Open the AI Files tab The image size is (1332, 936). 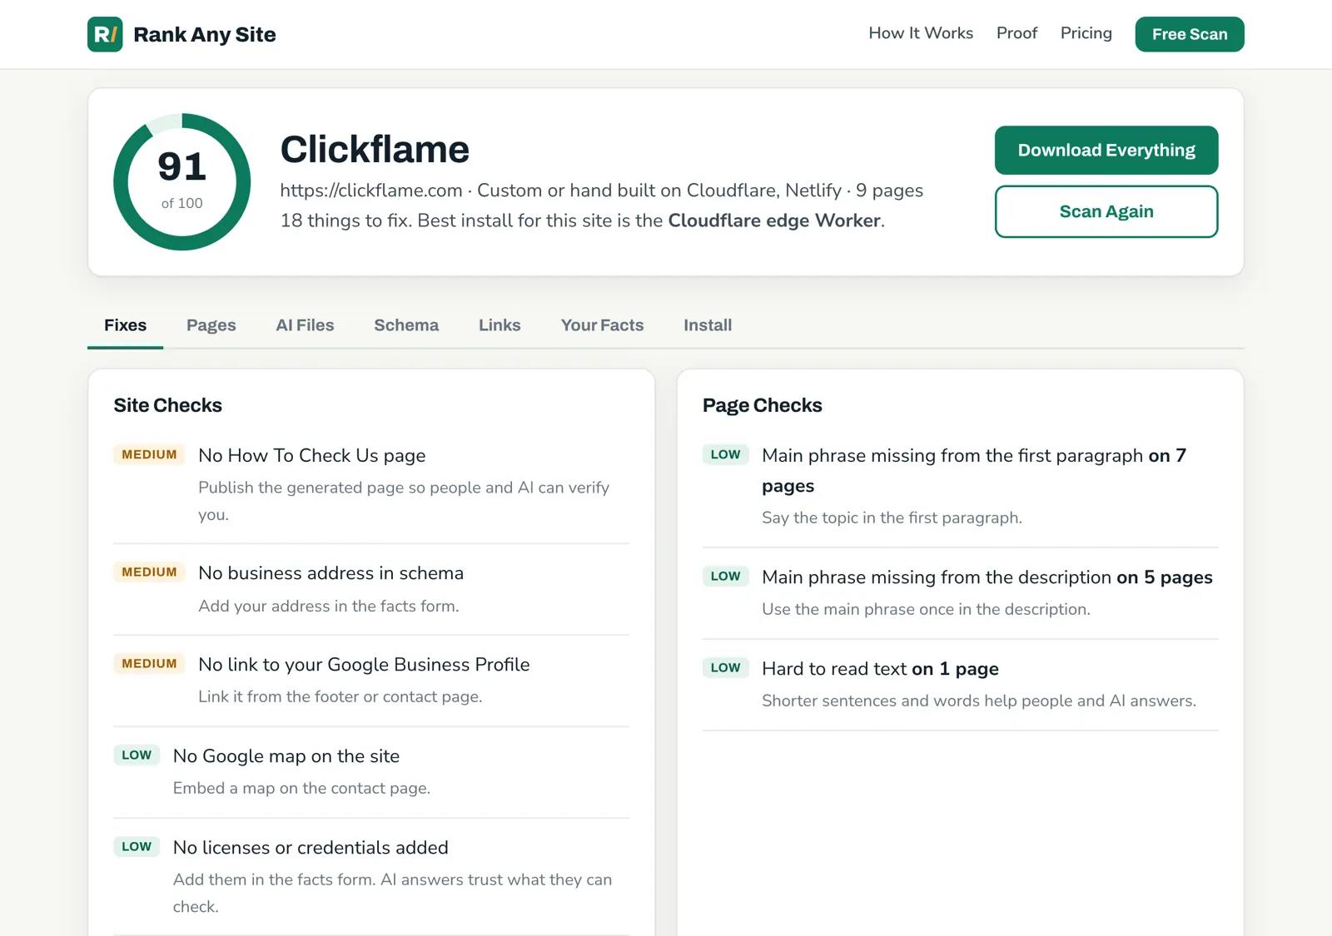(305, 325)
